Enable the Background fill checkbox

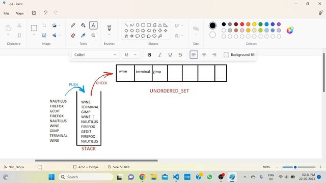(226, 55)
